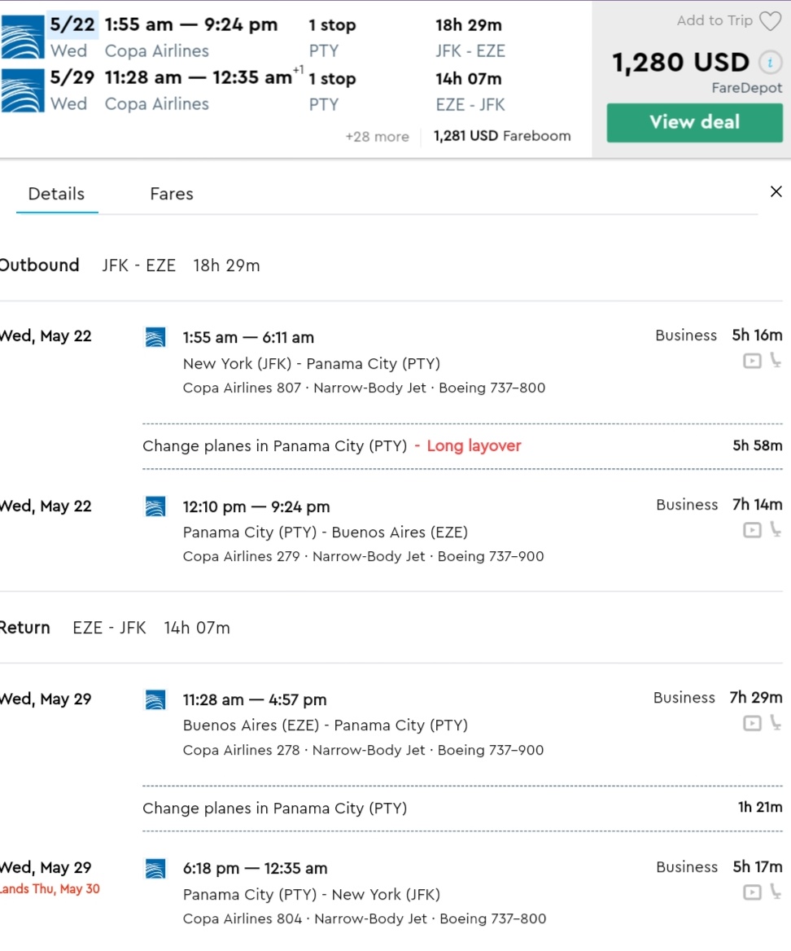Switch to the Fares tab
The image size is (791, 951).
pos(171,194)
